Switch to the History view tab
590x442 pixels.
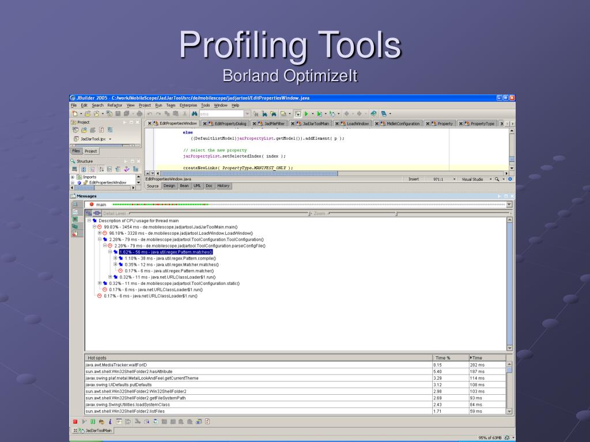coord(223,186)
